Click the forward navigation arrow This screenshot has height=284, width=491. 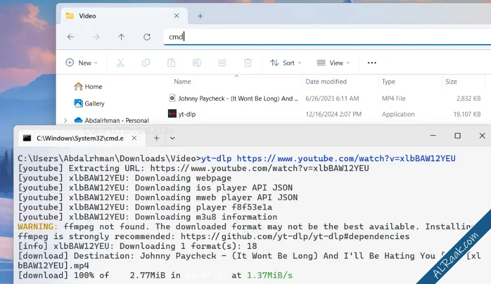coord(96,37)
